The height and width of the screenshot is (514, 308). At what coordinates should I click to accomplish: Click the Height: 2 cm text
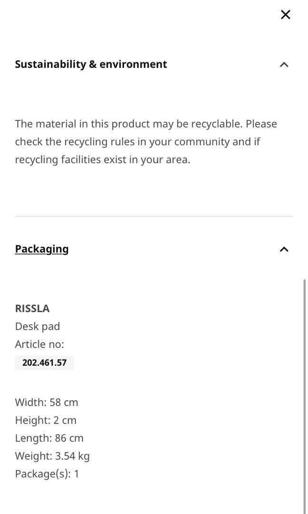pos(45,420)
